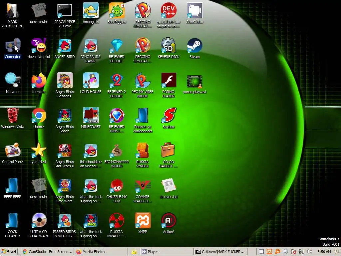Launch the Soybox desktop shortcut
The image size is (341, 256).
(169, 118)
